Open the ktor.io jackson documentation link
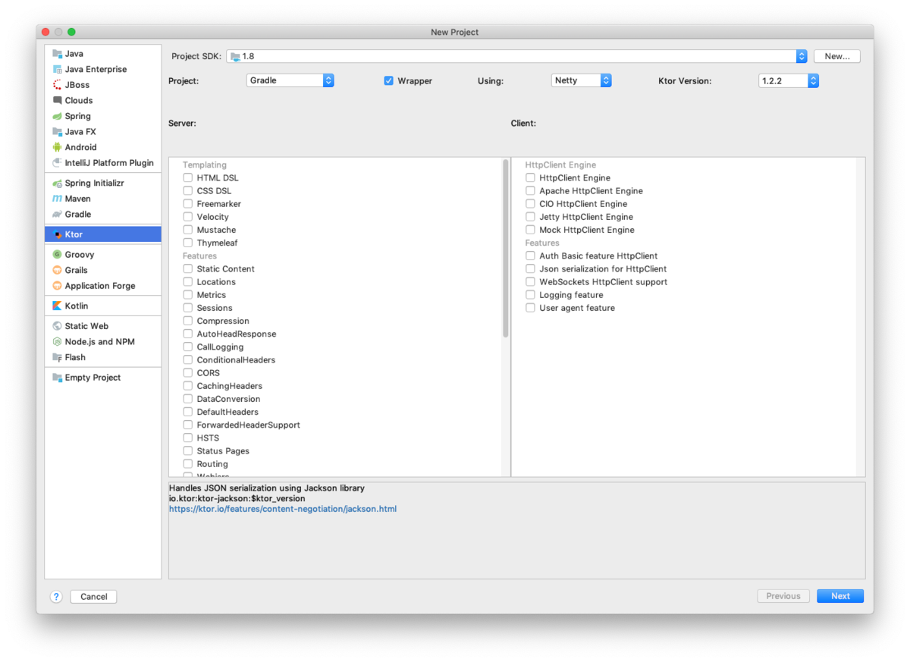Screen dimensions: 910x662 [283, 509]
